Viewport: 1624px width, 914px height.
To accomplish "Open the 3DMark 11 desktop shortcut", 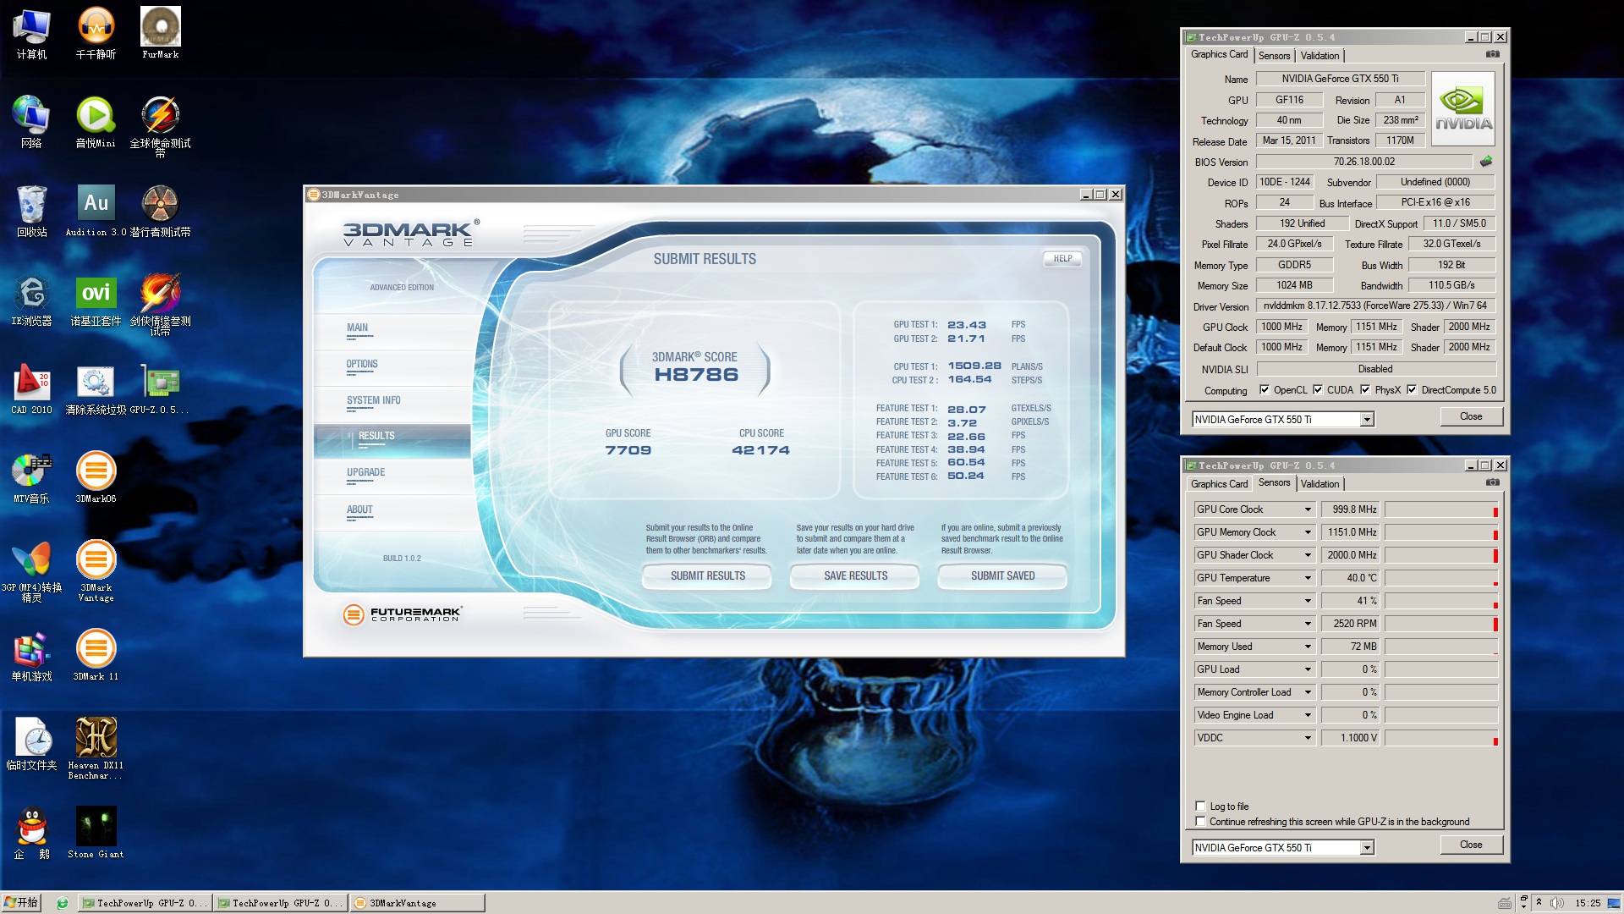I will point(96,649).
